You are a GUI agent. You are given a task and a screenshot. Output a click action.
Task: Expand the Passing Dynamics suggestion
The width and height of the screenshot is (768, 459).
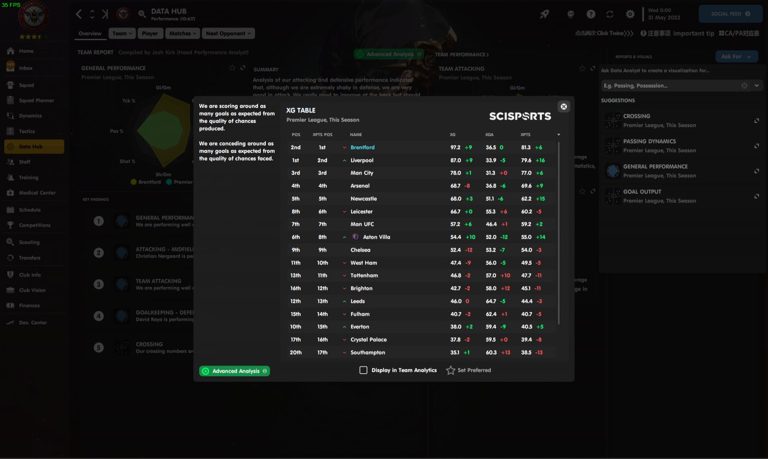pyautogui.click(x=756, y=146)
